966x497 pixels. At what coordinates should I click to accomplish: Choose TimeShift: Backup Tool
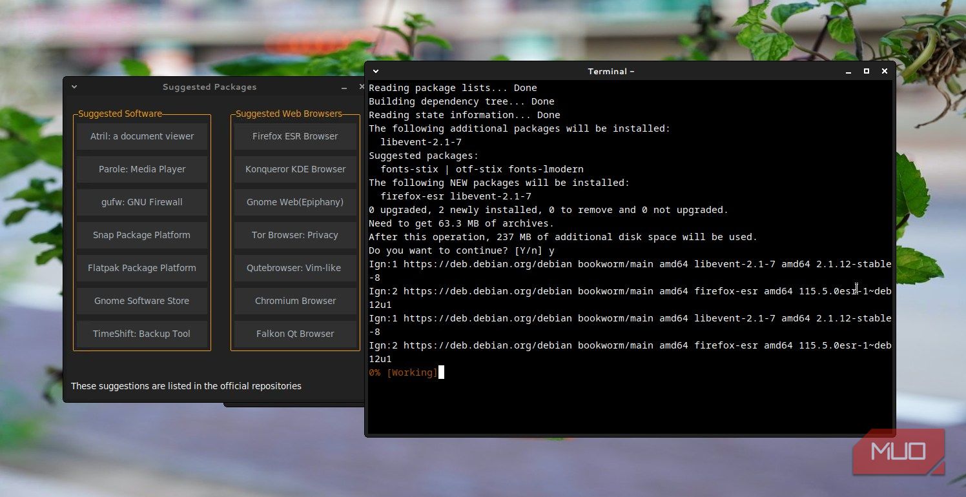[x=142, y=334]
